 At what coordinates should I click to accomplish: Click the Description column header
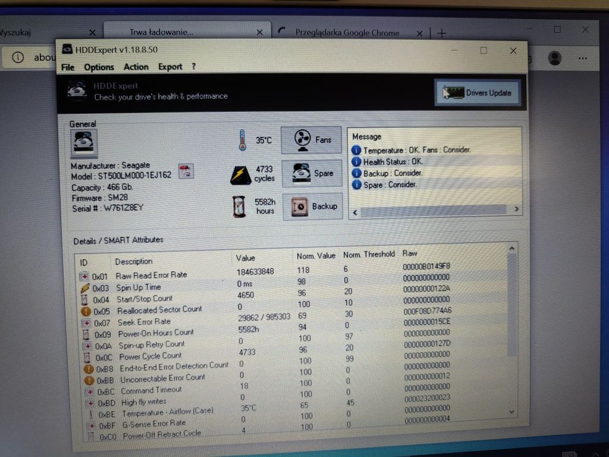tap(134, 262)
